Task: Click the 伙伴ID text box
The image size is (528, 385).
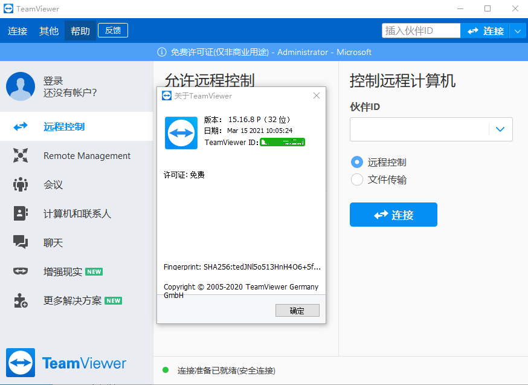Action: pos(419,129)
